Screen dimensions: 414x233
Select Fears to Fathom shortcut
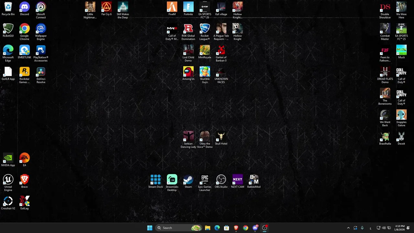click(385, 54)
